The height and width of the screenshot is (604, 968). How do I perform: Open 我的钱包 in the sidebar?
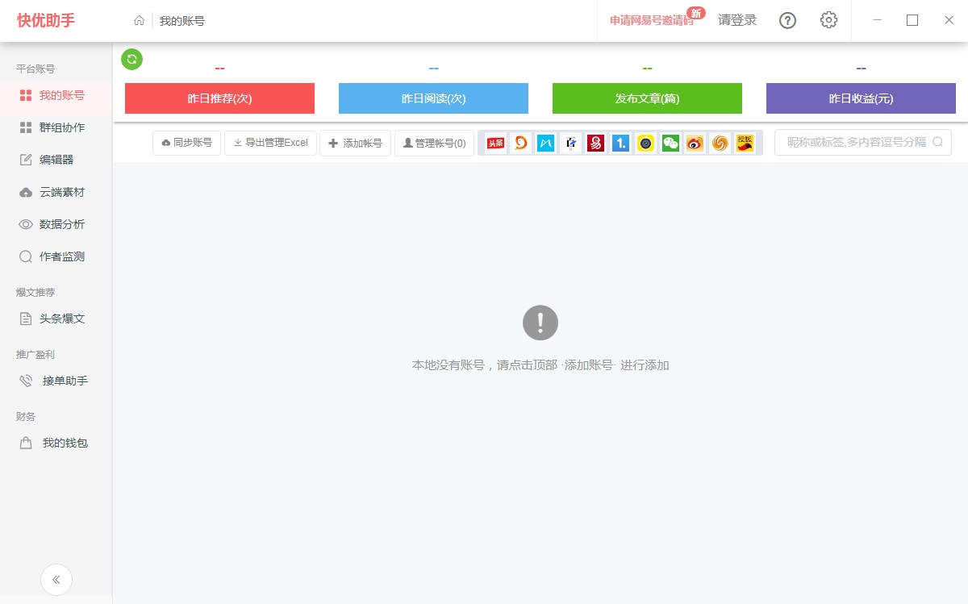click(x=56, y=443)
